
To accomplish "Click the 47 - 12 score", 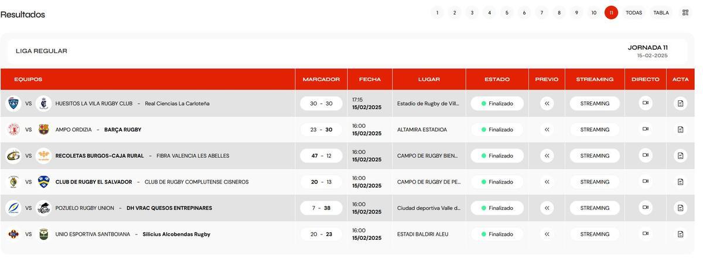I will pos(321,155).
